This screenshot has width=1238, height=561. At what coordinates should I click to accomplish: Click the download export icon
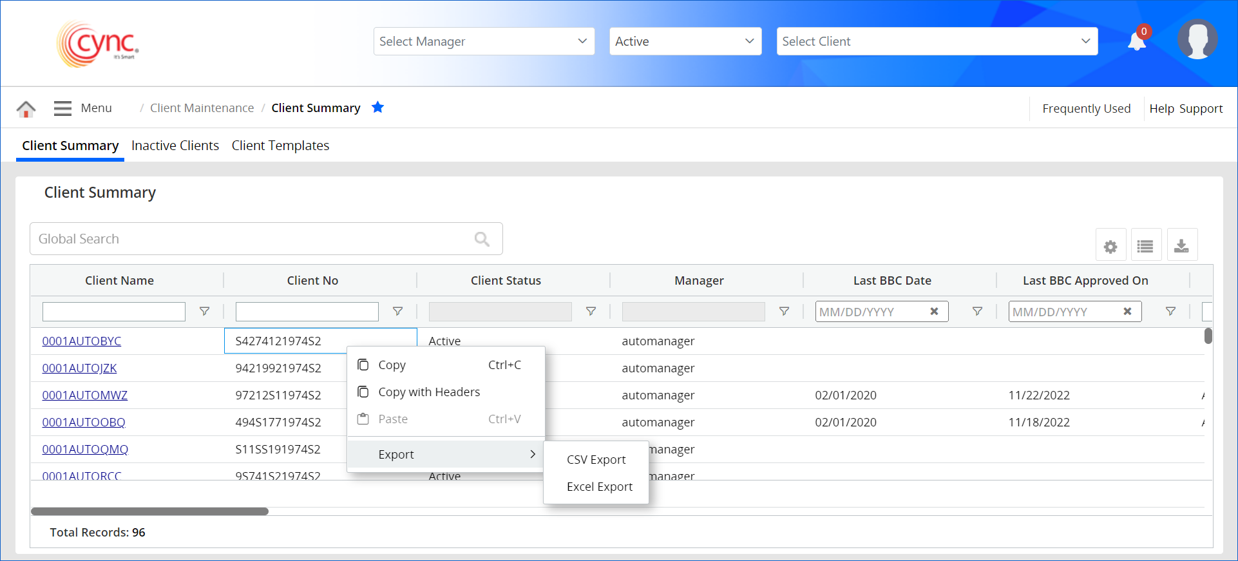pos(1181,246)
